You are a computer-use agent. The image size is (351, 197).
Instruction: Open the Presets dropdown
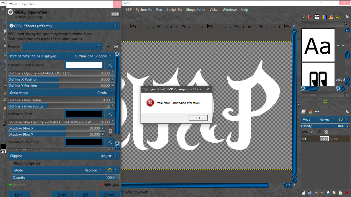[62, 46]
